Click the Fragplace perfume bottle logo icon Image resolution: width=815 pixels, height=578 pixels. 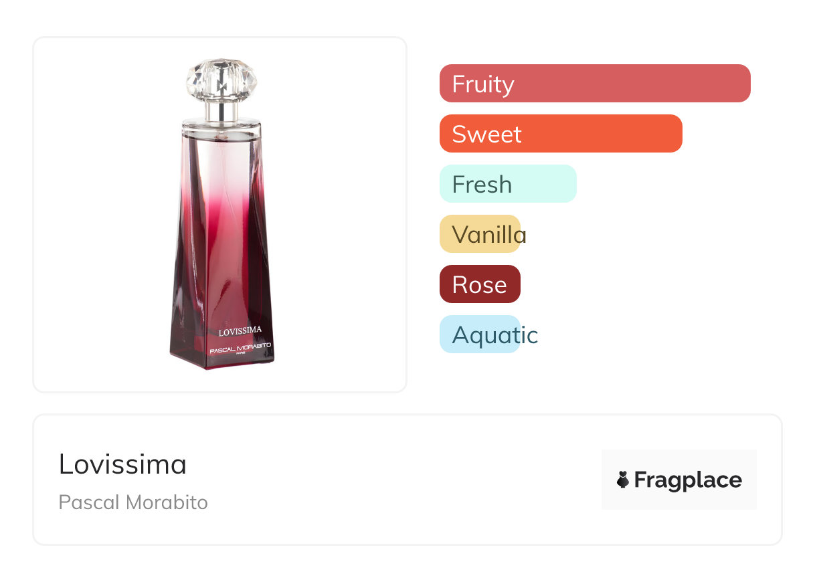623,480
